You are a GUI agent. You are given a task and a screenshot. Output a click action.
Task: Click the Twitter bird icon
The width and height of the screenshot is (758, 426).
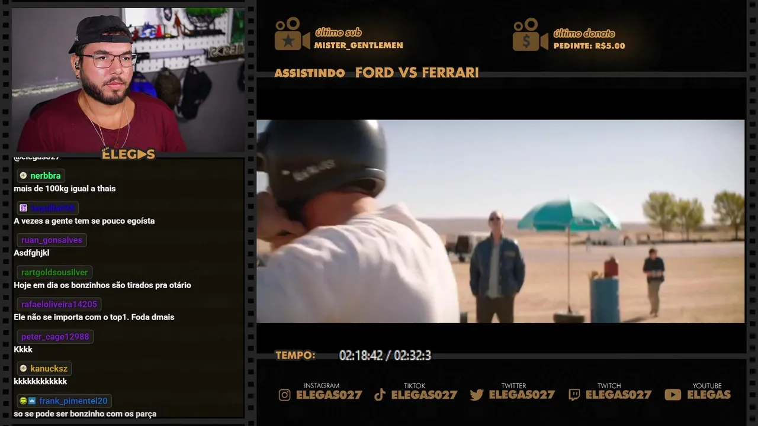pyautogui.click(x=477, y=395)
